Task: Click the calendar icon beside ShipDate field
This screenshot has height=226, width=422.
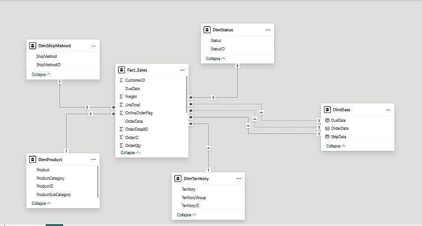Action: tap(327, 136)
